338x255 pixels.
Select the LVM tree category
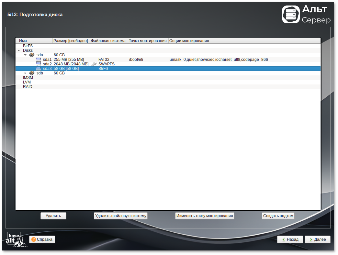(x=27, y=82)
